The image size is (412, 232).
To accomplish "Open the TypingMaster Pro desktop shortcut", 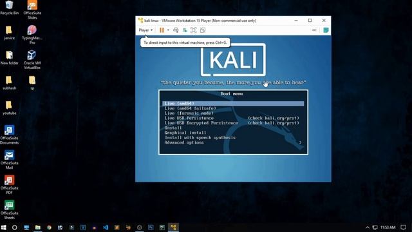I will click(32, 35).
